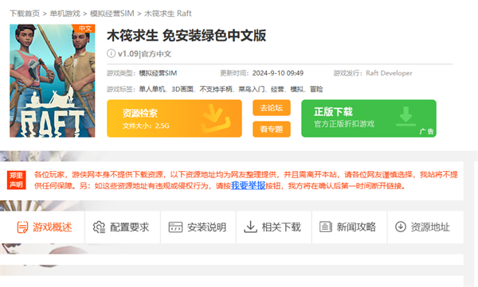478x287 pixels.
Task: Click the 文件大小: 2.5G text
Action: (x=146, y=126)
